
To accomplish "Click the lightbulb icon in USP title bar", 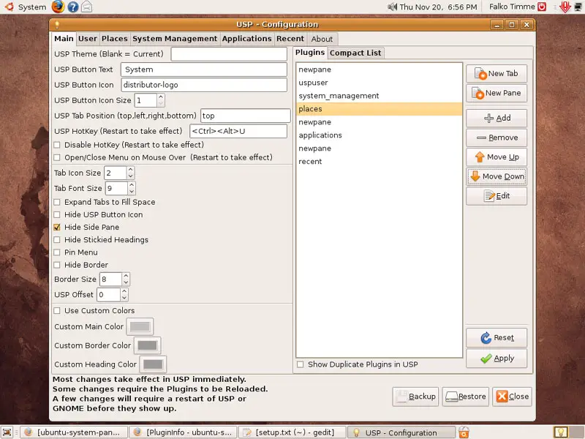I will (57, 25).
